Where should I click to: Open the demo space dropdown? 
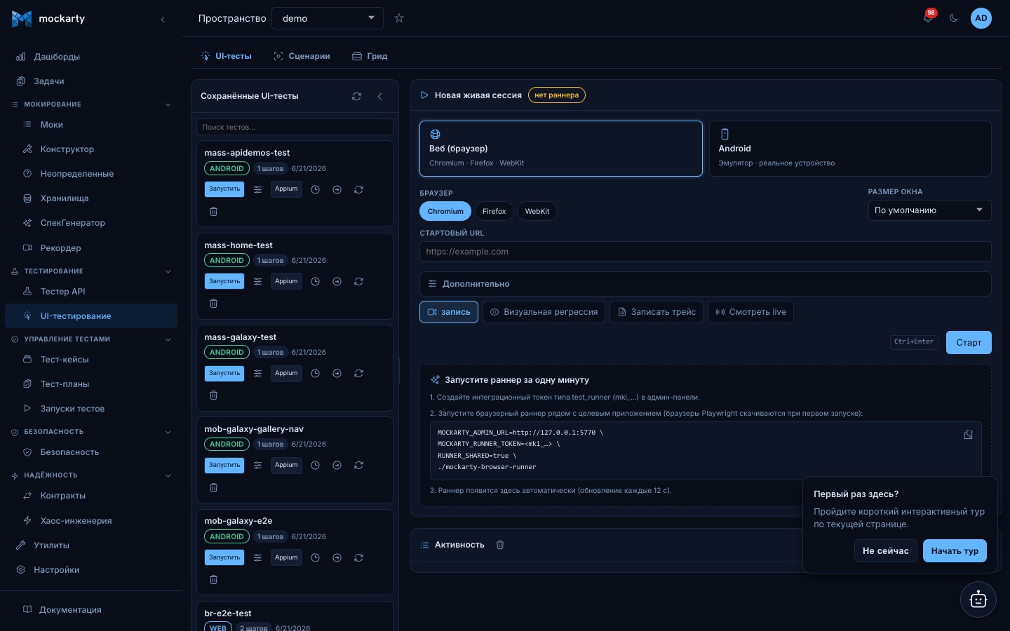[328, 18]
